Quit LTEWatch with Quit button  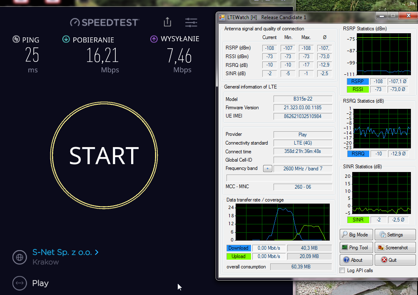tap(395, 260)
